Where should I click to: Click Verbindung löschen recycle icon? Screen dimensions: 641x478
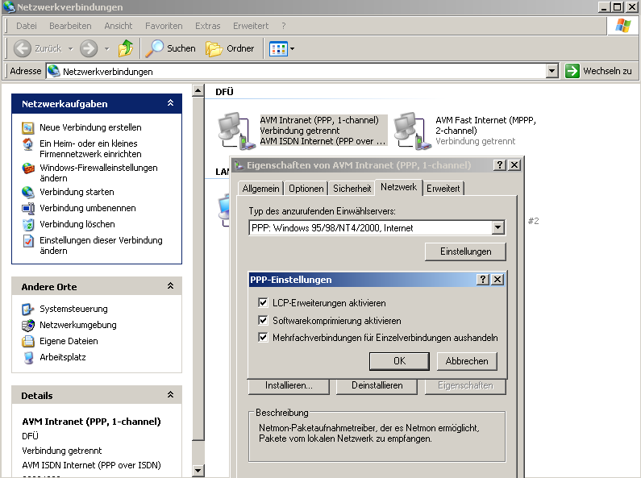tap(27, 224)
